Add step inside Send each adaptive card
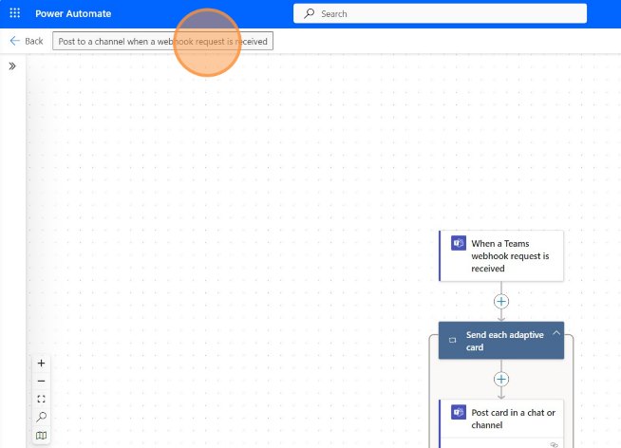621x448 pixels. pyautogui.click(x=501, y=379)
